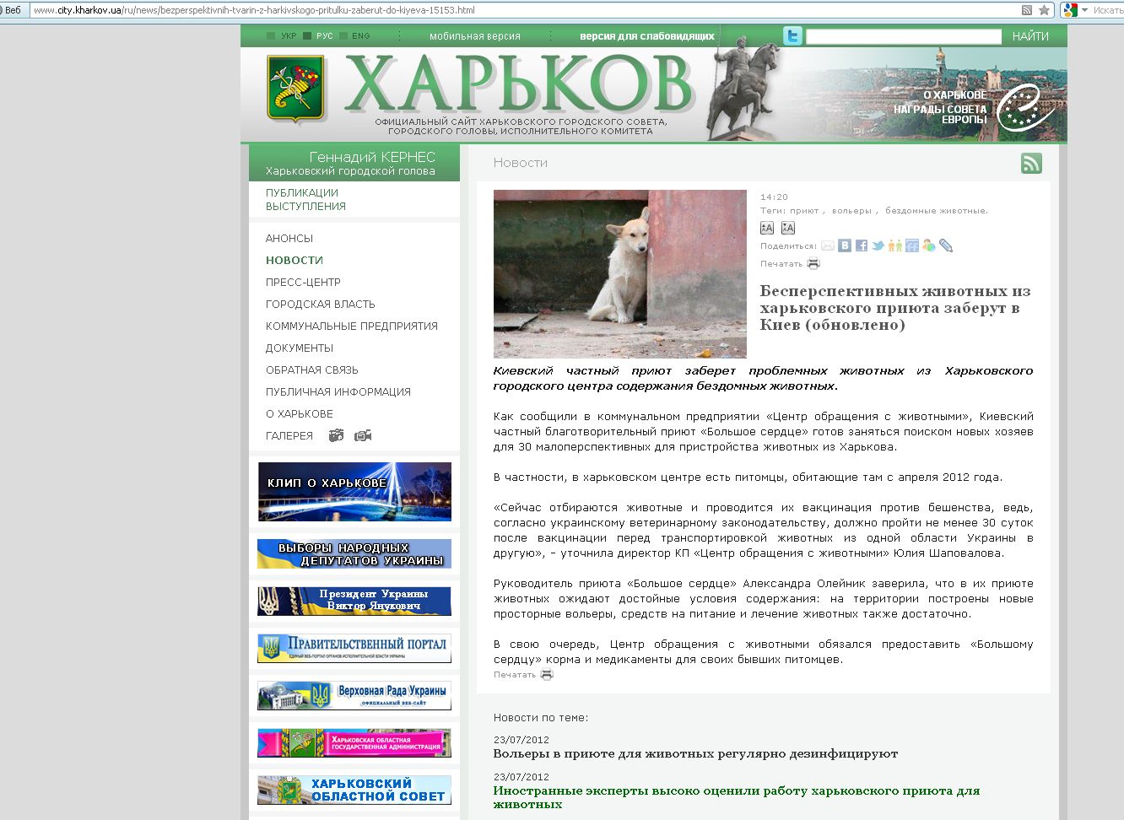Open video gallery camcorder icon
The width and height of the screenshot is (1124, 820).
363,435
